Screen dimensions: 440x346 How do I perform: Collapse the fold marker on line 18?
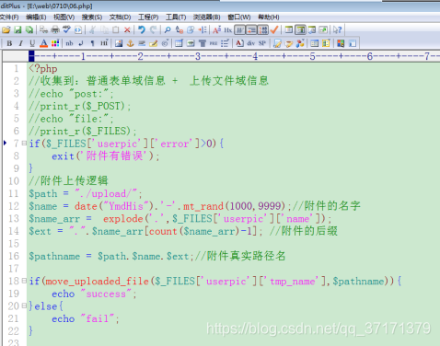pyautogui.click(x=24, y=281)
